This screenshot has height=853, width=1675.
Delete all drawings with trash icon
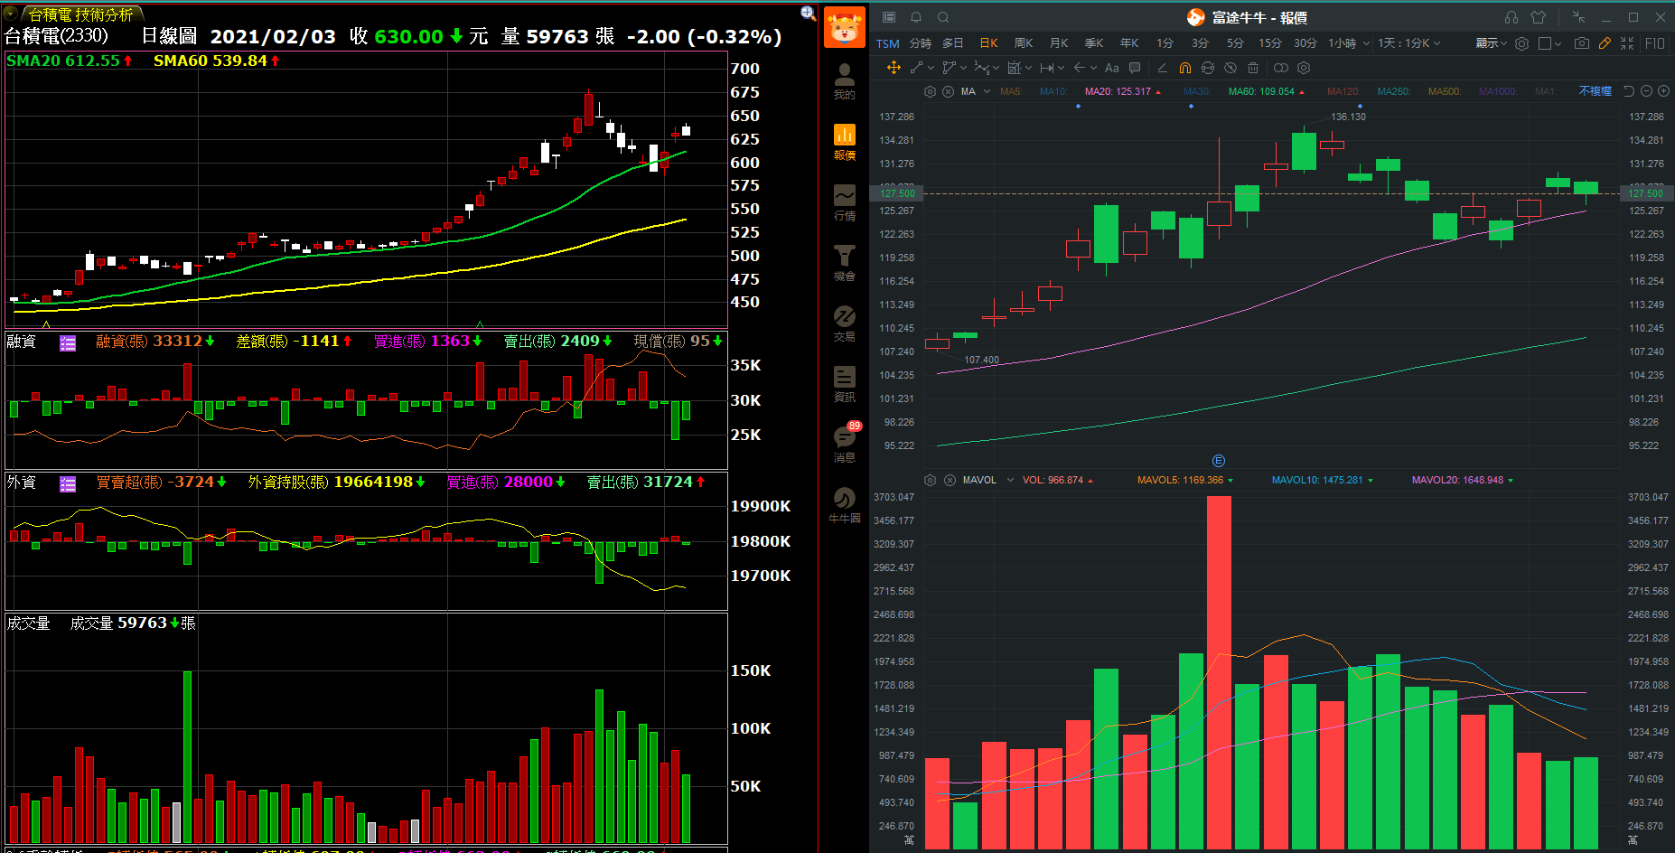(x=1252, y=68)
